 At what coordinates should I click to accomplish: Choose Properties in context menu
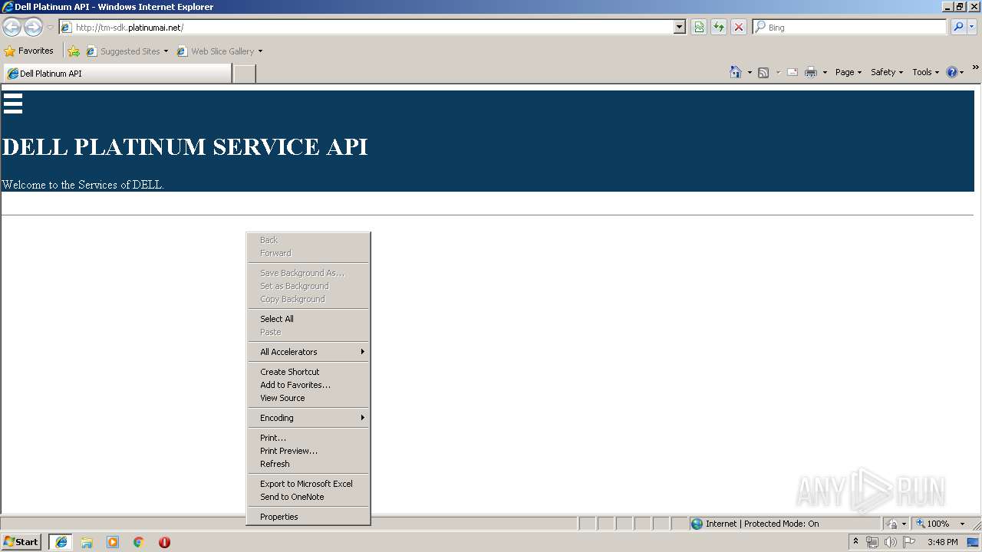(308, 517)
